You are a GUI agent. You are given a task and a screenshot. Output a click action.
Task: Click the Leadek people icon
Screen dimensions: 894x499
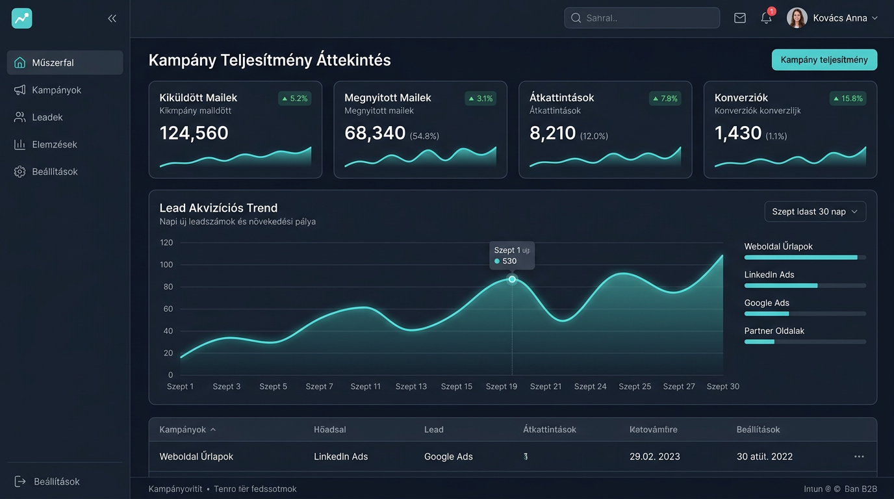point(20,118)
